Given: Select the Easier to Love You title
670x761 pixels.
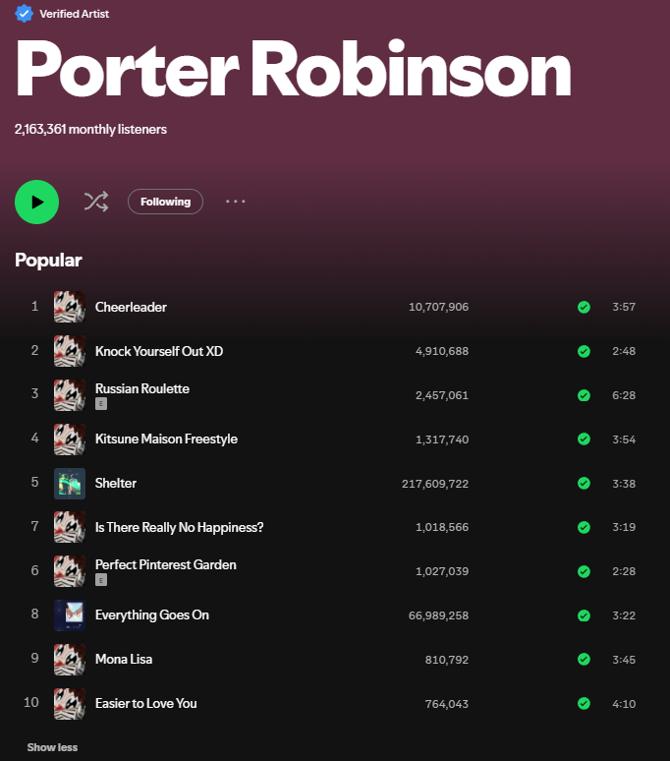Looking at the screenshot, I should (x=146, y=703).
